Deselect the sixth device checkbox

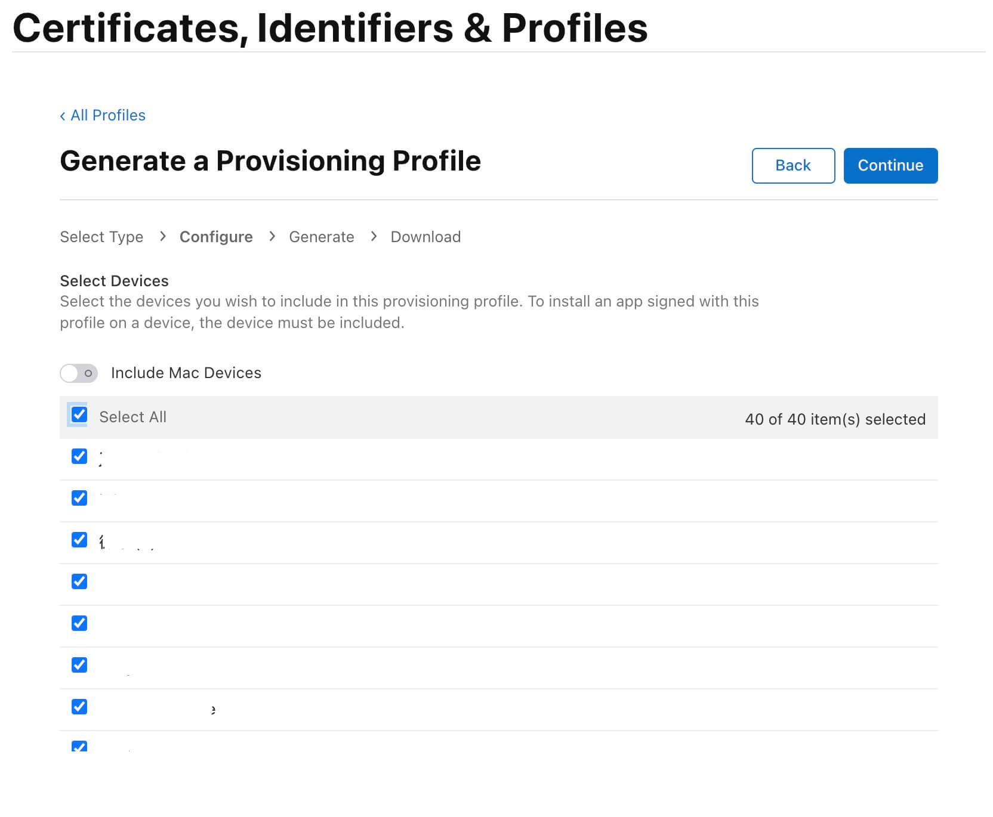(x=79, y=666)
